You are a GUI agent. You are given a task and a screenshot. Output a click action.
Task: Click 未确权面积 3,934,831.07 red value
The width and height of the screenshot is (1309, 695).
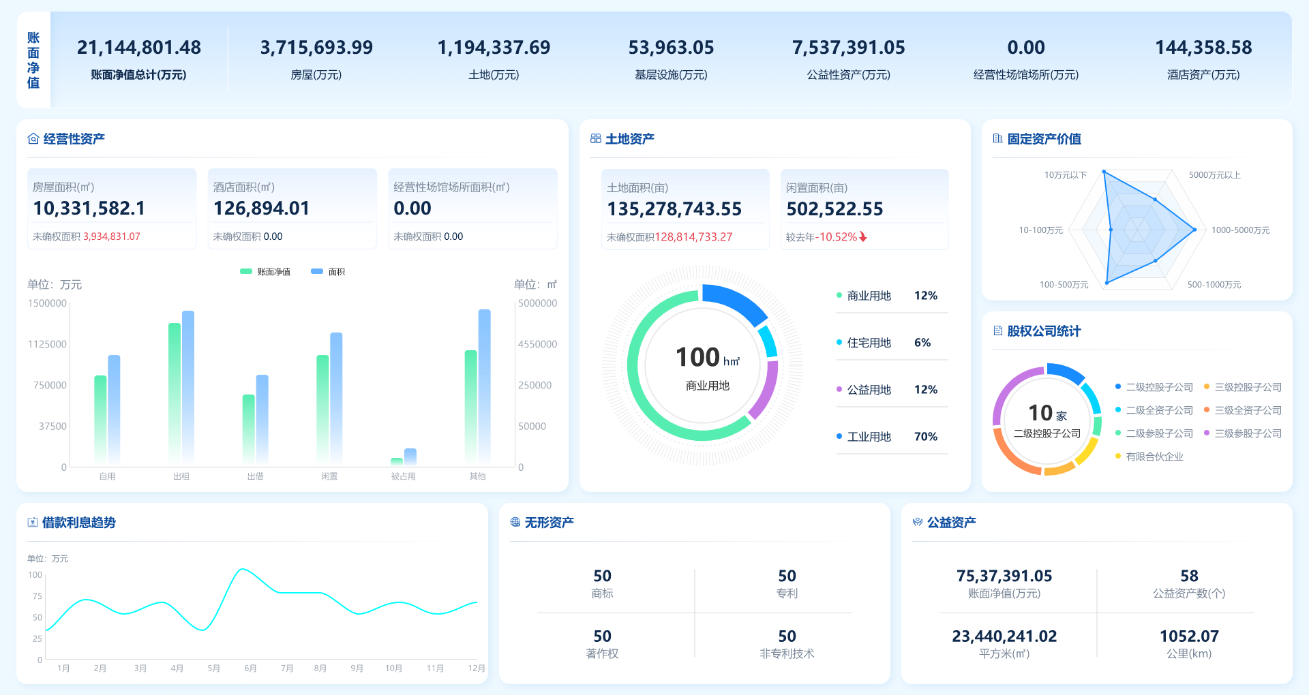point(112,236)
